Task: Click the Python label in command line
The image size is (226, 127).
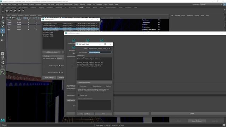Action: [x=4, y=125]
